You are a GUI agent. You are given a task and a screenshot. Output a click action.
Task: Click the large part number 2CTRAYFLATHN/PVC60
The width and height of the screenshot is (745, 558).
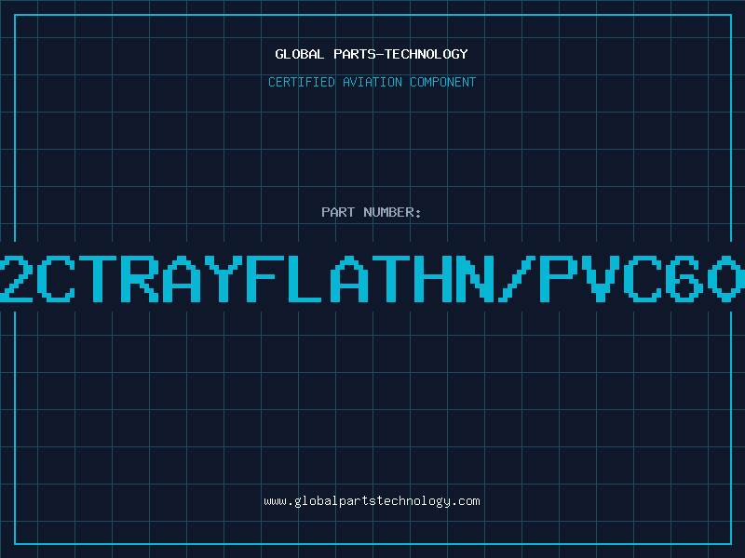(372, 278)
